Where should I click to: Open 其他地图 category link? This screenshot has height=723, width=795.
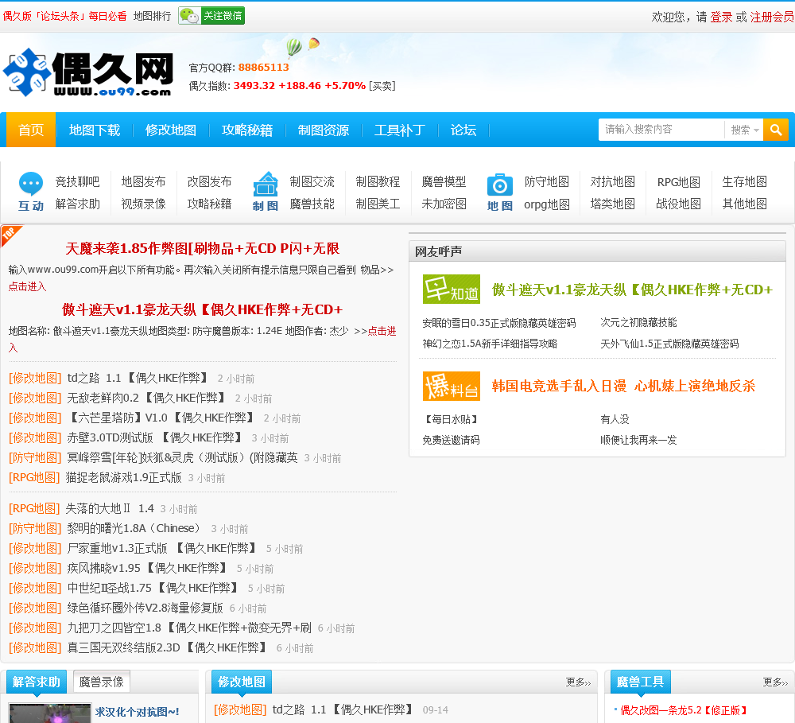tap(744, 204)
